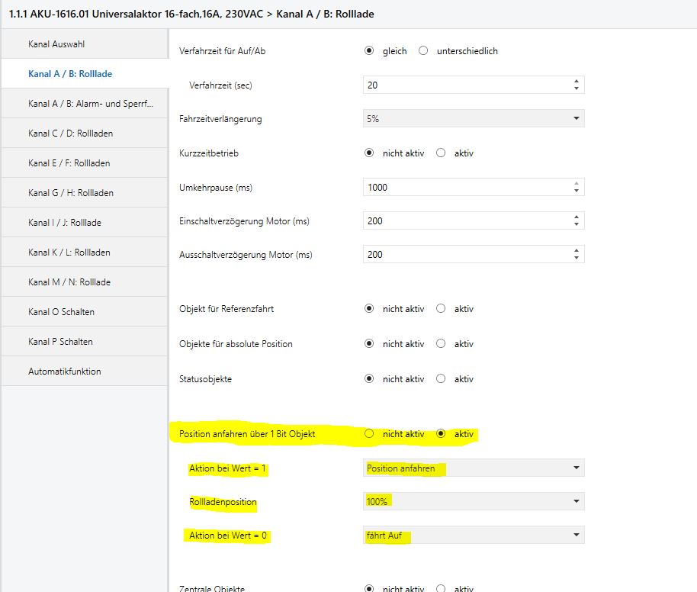Open the 'Kanal P Schalten' tab

84,342
